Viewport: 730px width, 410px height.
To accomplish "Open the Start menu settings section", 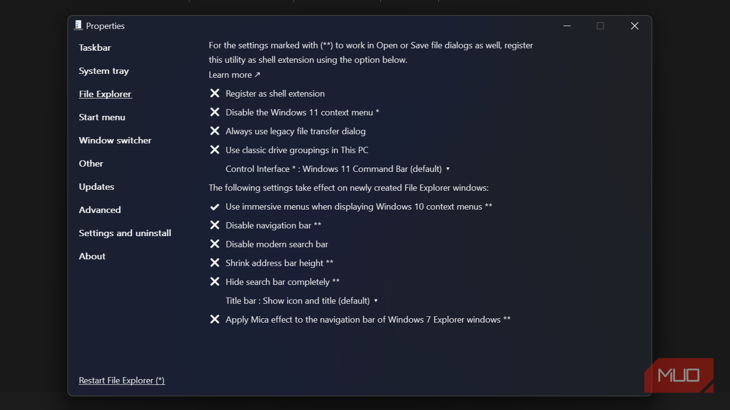I will pos(102,117).
